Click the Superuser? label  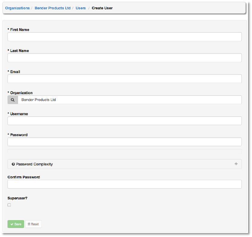pos(17,198)
